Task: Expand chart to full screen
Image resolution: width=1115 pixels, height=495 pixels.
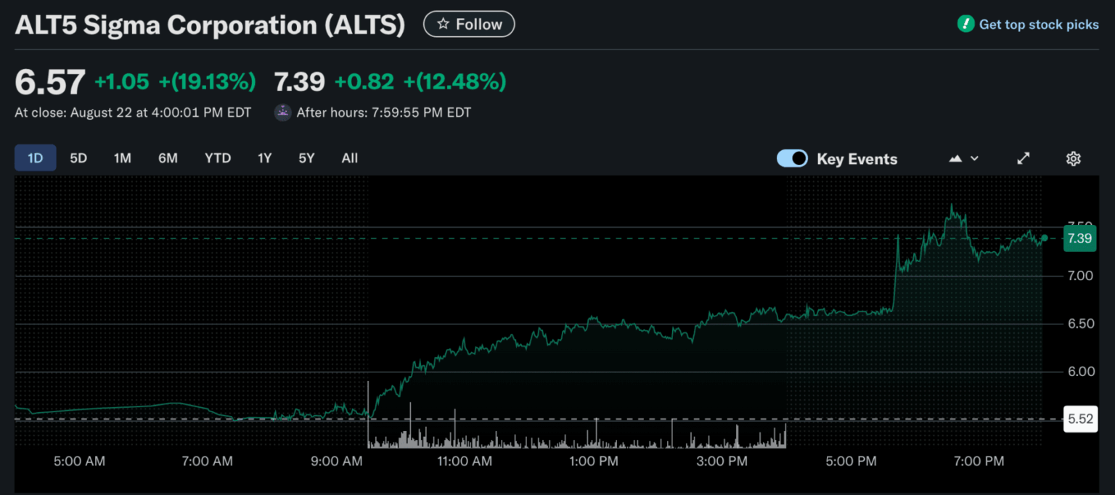Action: [x=1024, y=159]
